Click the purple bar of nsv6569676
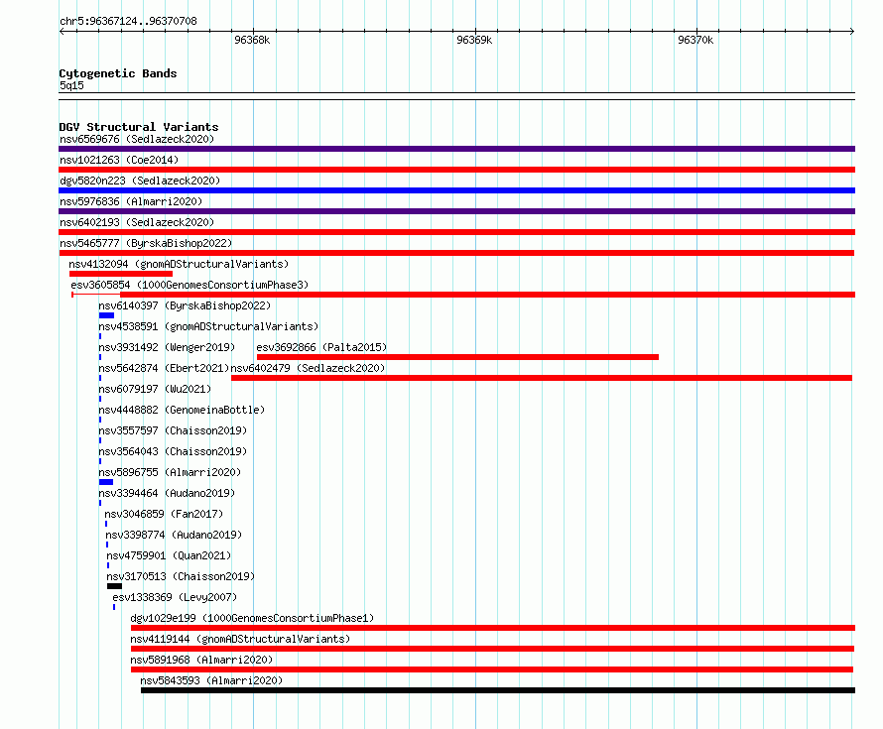 point(456,149)
